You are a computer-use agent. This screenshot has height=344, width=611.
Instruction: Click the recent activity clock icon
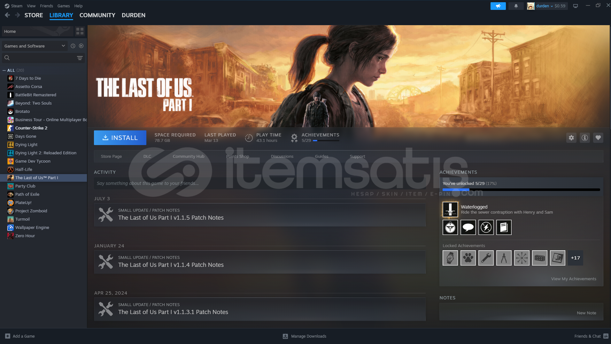(x=73, y=46)
